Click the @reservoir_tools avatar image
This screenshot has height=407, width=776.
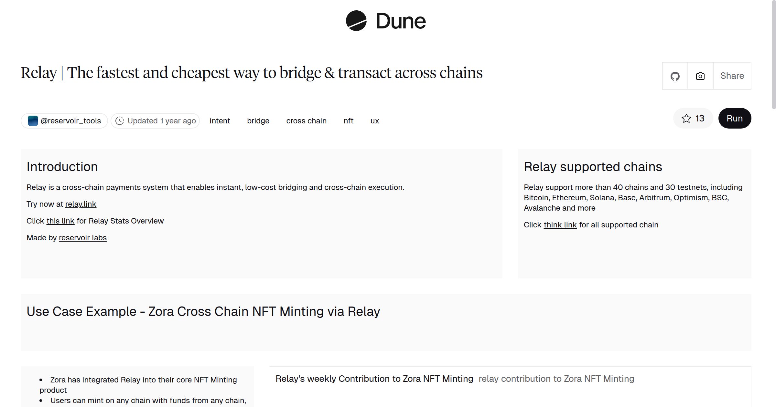tap(32, 120)
